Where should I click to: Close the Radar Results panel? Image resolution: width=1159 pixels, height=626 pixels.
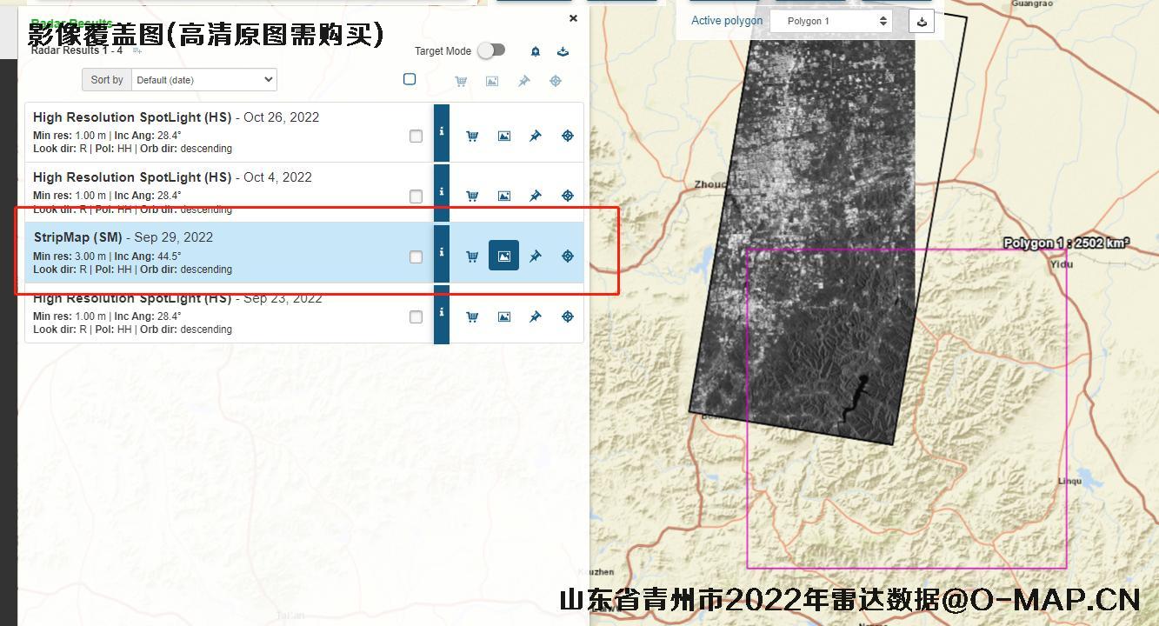(x=573, y=18)
